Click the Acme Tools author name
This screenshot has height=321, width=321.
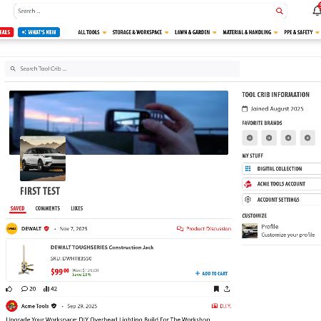coord(35,306)
